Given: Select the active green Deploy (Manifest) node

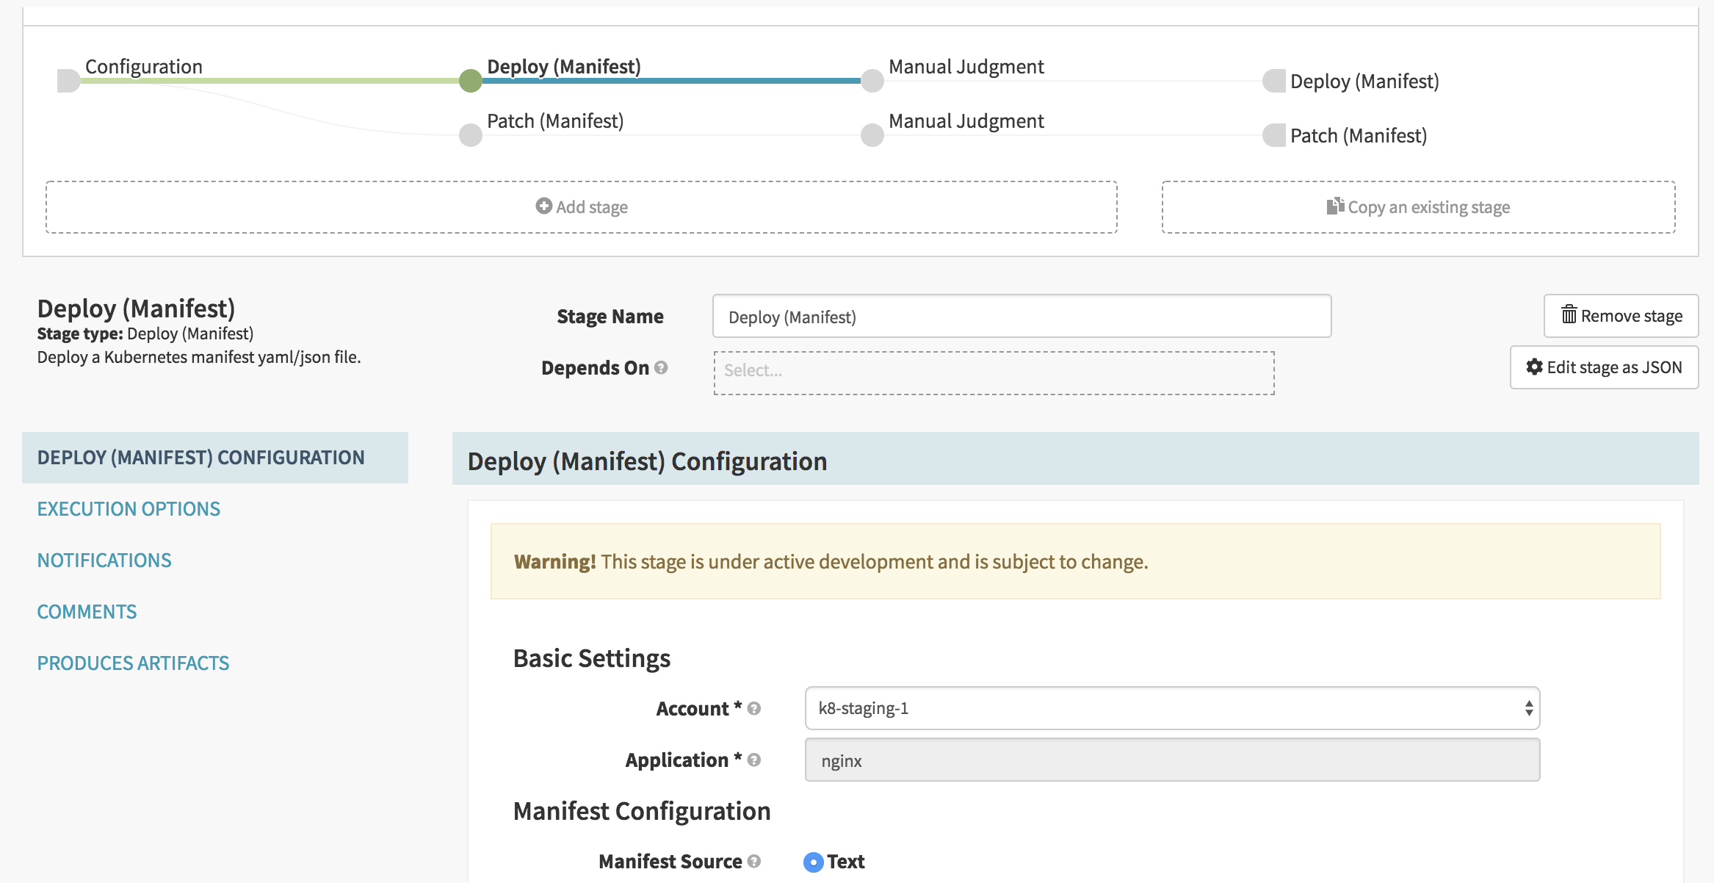Looking at the screenshot, I should [x=471, y=81].
